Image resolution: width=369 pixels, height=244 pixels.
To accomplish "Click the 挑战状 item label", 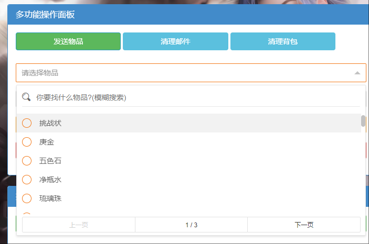I will click(50, 123).
